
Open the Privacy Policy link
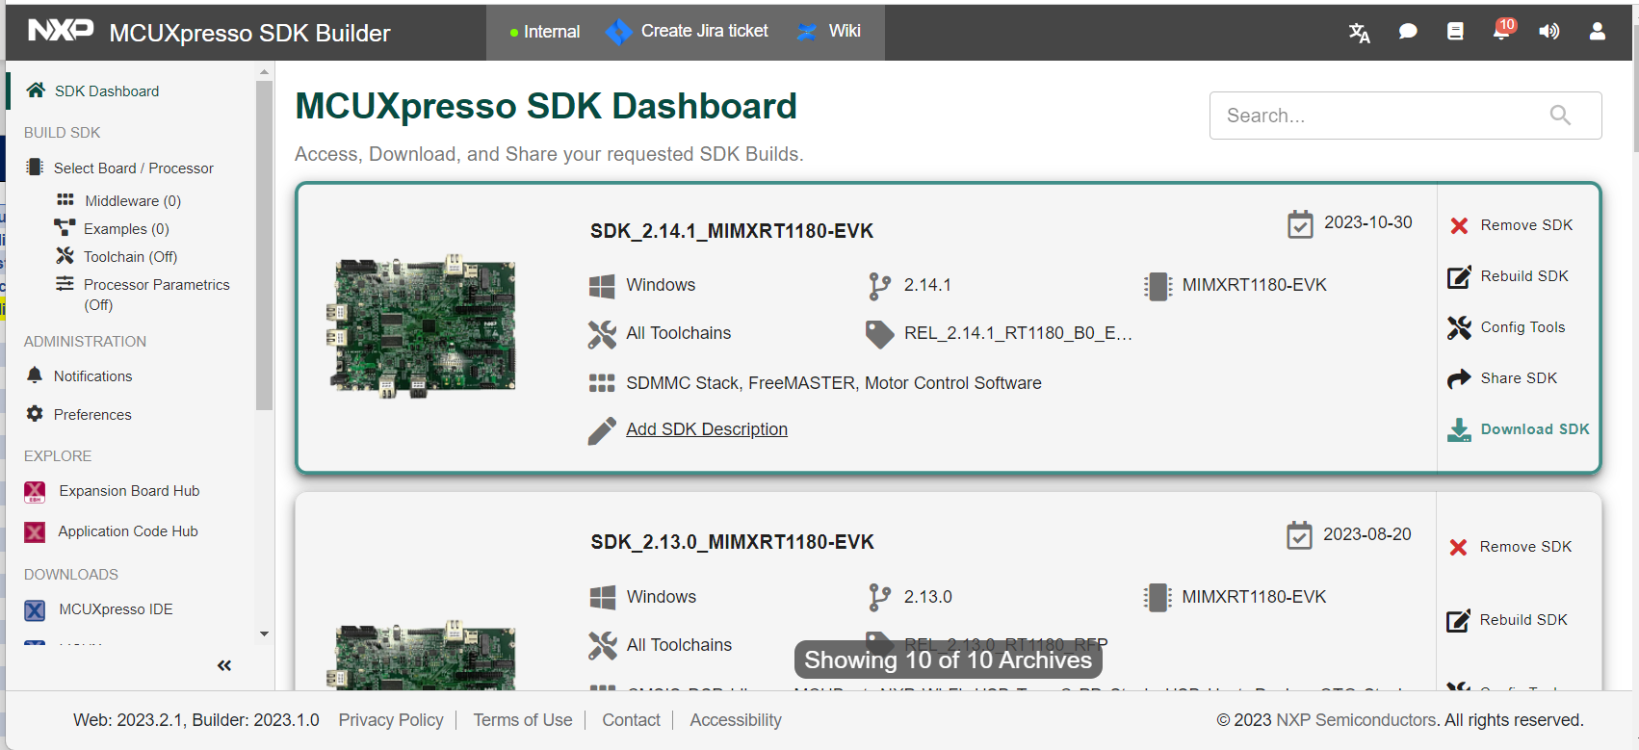pyautogui.click(x=391, y=720)
